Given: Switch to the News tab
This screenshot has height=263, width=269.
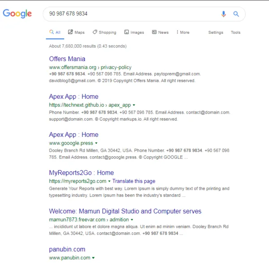Looking at the screenshot, I should tap(160, 32).
